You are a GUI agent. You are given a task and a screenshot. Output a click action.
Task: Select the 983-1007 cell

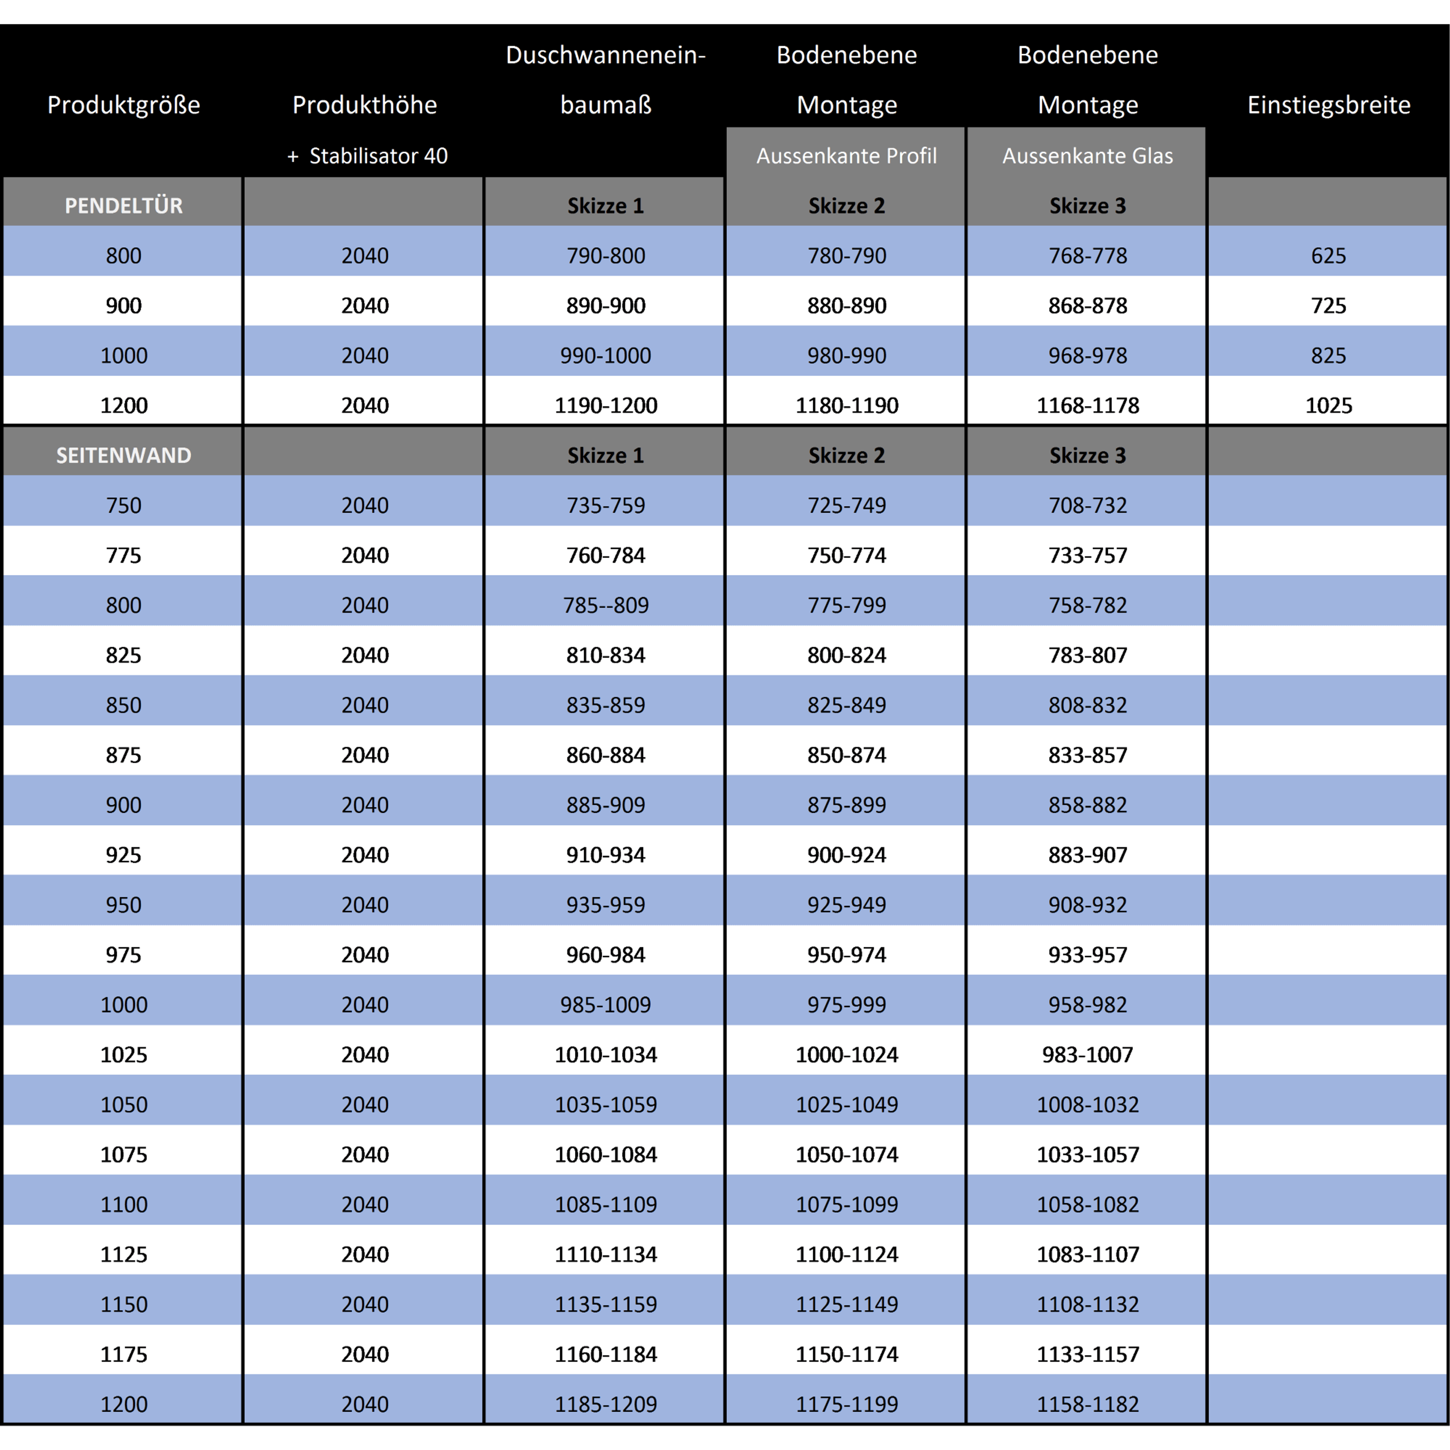(1087, 1055)
